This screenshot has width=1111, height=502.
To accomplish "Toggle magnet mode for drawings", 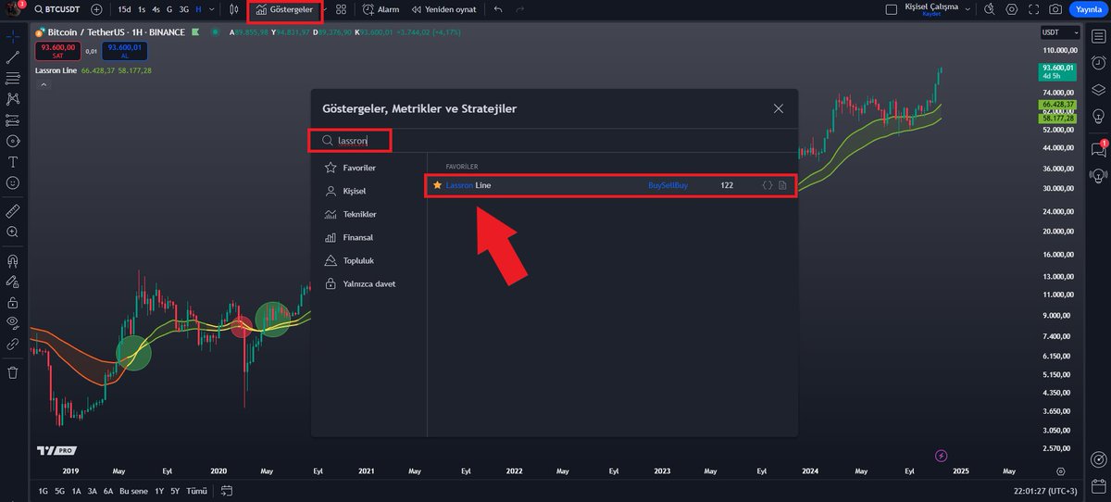I will tap(13, 261).
